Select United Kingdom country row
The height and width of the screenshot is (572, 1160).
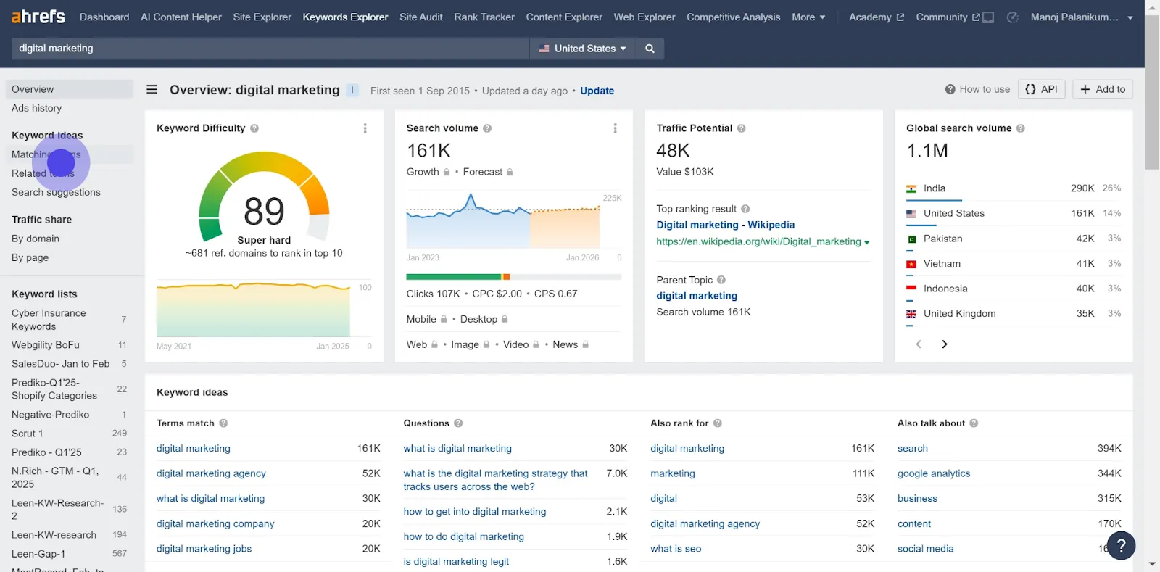(x=1014, y=314)
